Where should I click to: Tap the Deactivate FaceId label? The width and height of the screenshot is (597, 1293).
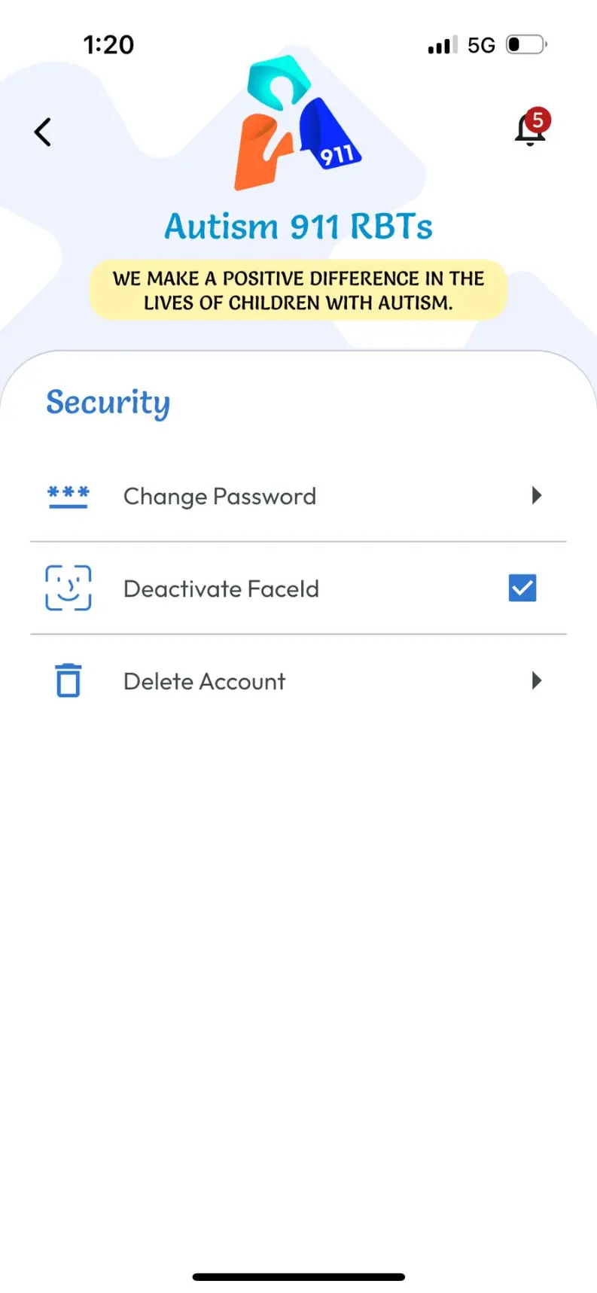(x=221, y=589)
